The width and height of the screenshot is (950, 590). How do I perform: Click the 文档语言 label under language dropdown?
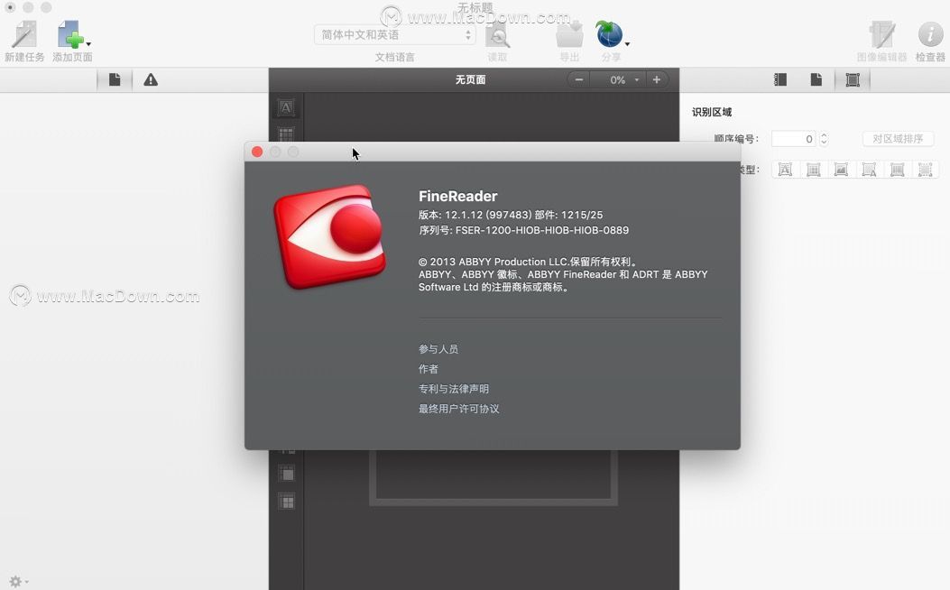394,57
